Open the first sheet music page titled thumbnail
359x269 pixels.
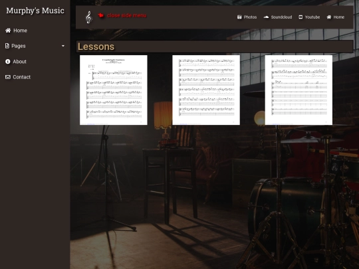coord(114,90)
